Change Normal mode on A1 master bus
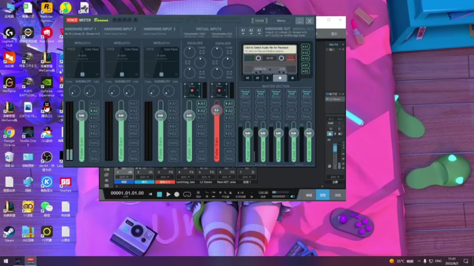Viewport: 474px width, 266px height. pyautogui.click(x=245, y=93)
